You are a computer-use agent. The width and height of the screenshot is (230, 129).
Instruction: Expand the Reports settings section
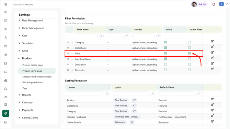pos(25,95)
